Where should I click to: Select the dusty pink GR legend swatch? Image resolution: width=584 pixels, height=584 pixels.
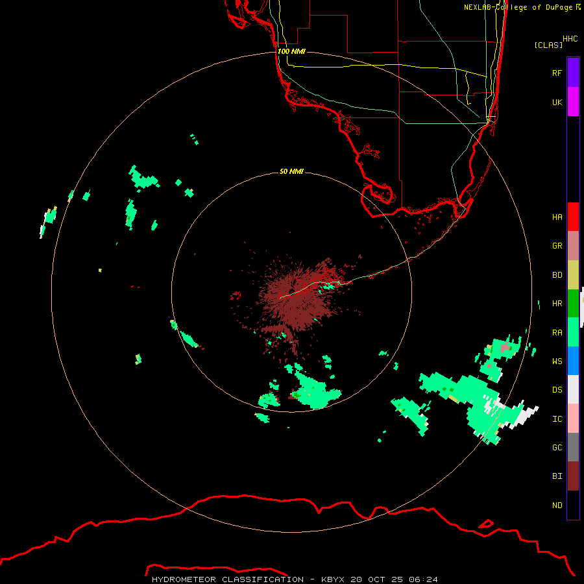pos(573,246)
